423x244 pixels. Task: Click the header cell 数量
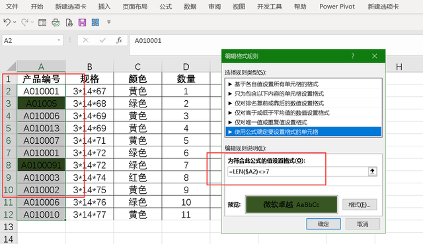click(186, 79)
